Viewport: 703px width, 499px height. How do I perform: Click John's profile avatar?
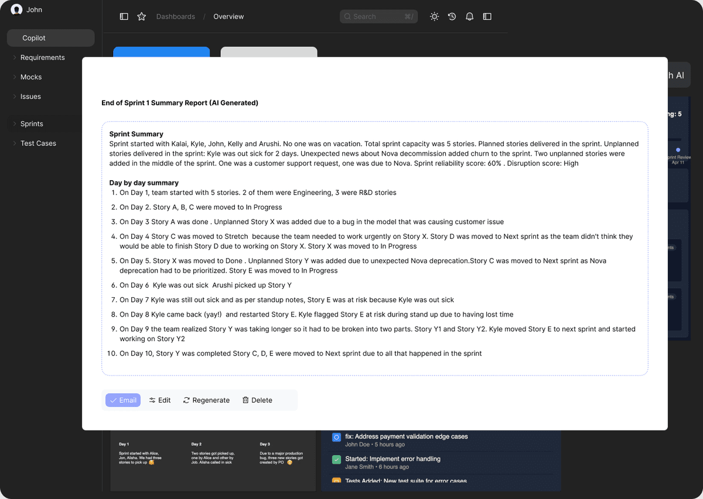16,10
